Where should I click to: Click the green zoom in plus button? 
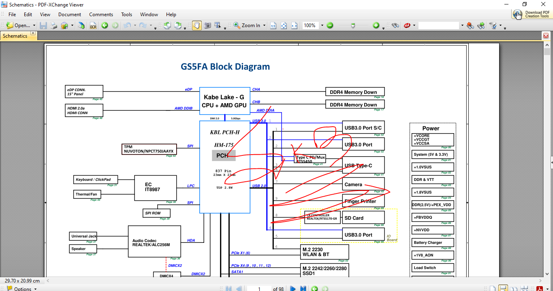(x=376, y=25)
